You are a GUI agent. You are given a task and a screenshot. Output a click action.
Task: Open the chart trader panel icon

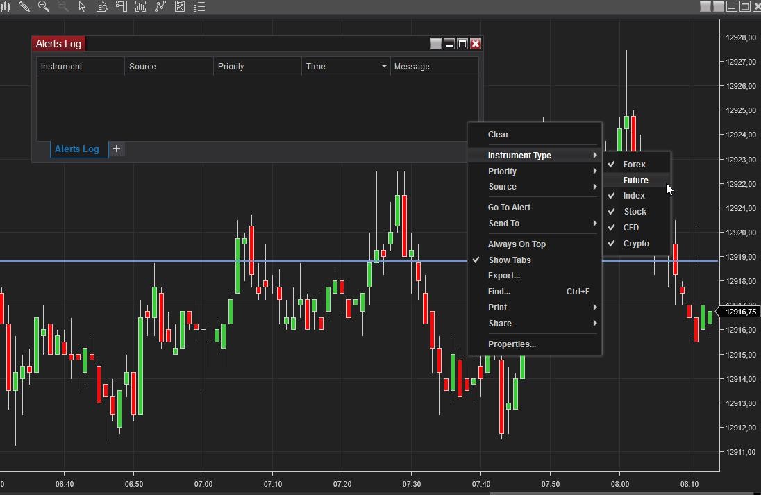(x=121, y=6)
